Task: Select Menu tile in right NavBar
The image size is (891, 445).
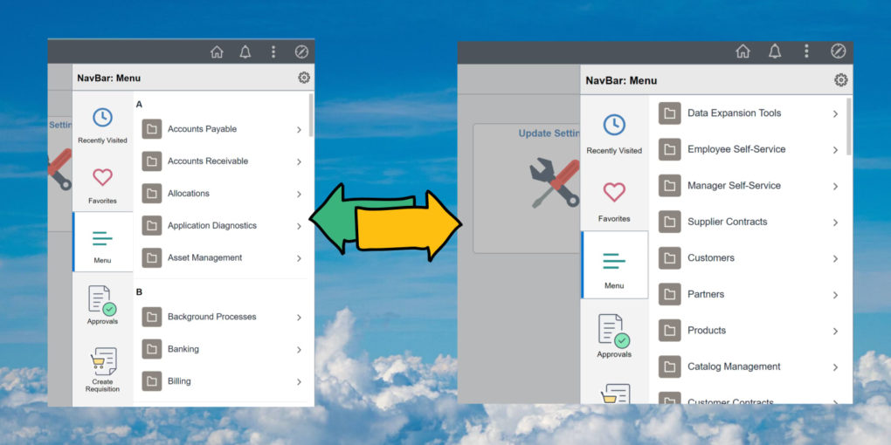Action: pos(614,264)
